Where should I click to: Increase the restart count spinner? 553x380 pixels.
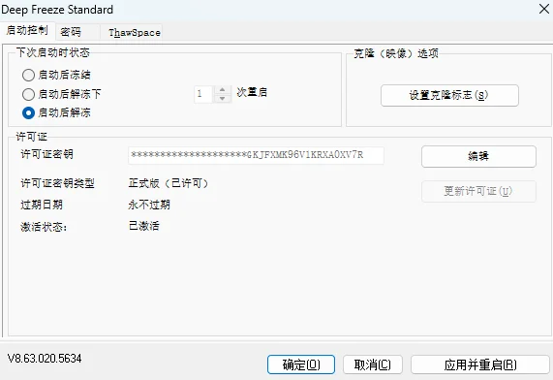(x=222, y=90)
